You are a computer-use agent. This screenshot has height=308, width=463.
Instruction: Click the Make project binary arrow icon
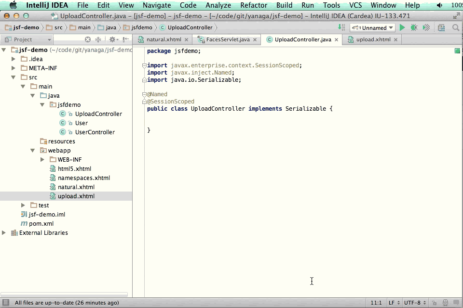(341, 28)
